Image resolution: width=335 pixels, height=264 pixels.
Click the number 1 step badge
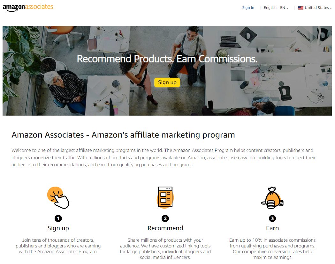pyautogui.click(x=58, y=218)
